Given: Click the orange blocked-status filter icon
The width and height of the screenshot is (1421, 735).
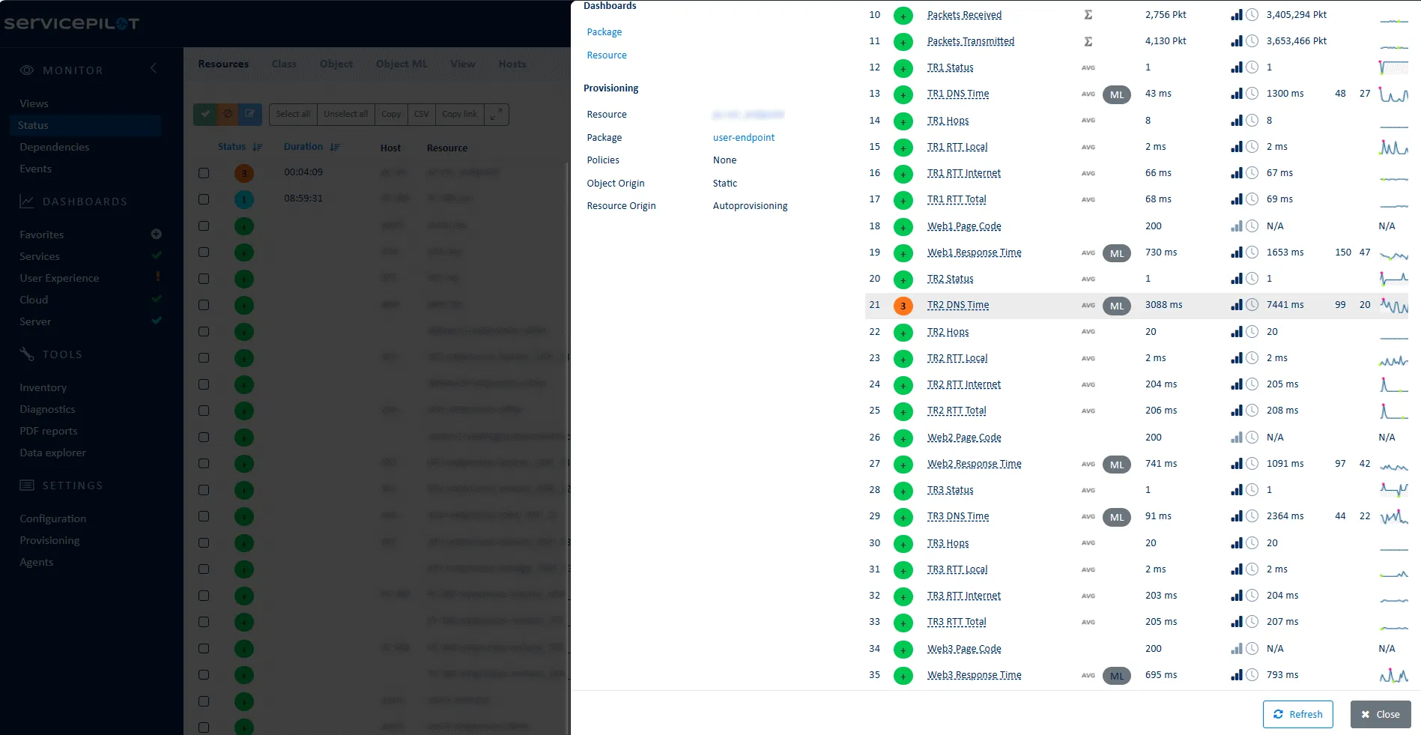Looking at the screenshot, I should (227, 114).
